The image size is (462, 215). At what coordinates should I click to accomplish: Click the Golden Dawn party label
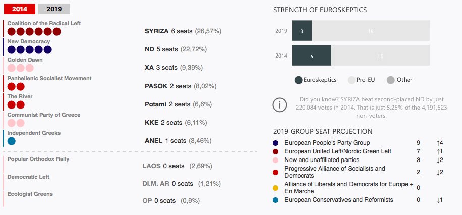[25, 60]
